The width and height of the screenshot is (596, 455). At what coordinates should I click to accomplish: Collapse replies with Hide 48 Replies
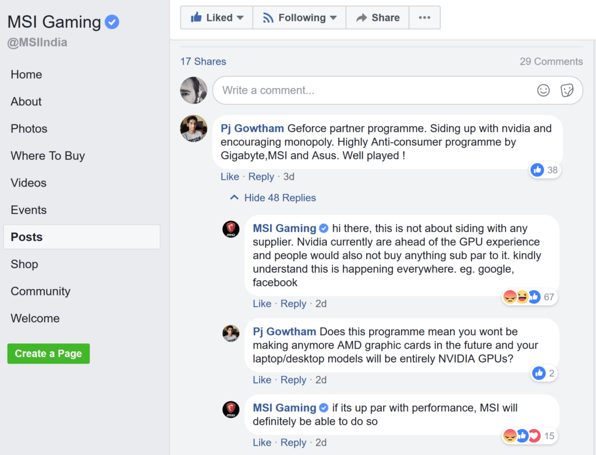(273, 198)
